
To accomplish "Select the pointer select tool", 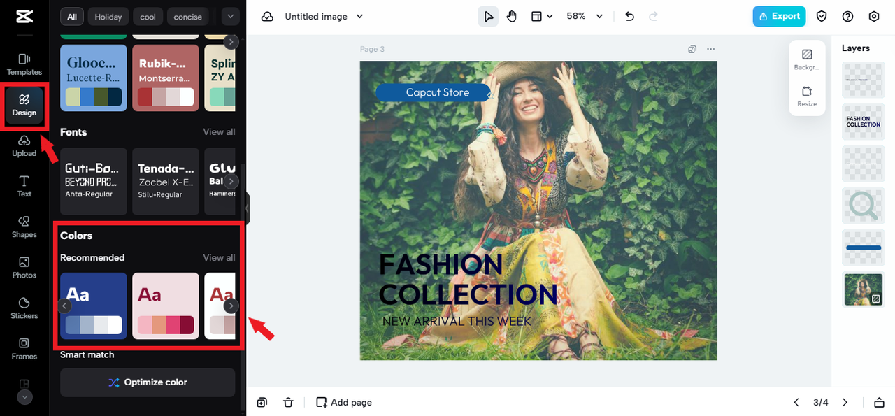I will (488, 17).
